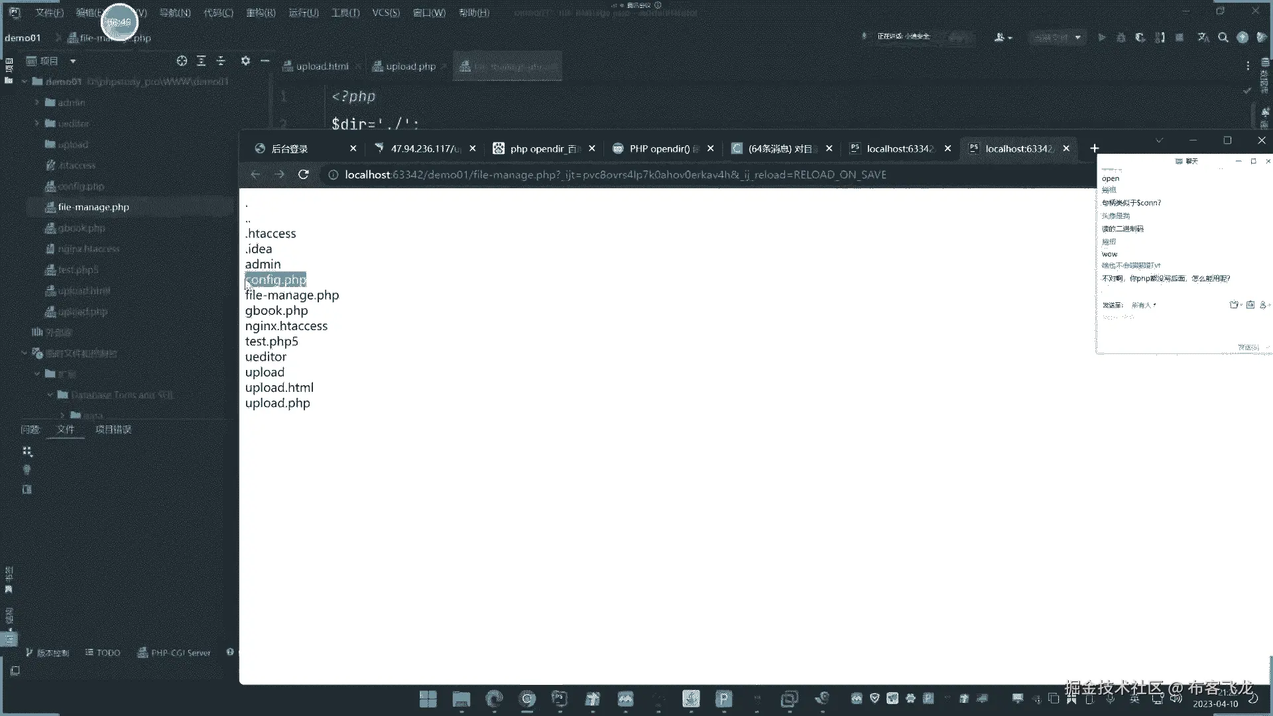Click the translate icon in IDE toolbar
Image resolution: width=1273 pixels, height=716 pixels.
(1203, 38)
